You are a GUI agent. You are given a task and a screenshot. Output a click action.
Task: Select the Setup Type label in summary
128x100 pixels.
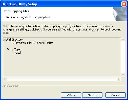tap(14, 49)
